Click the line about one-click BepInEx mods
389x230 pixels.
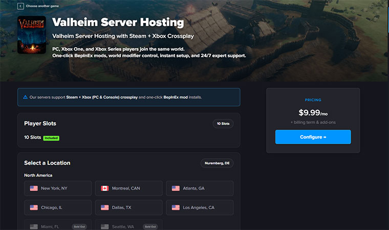point(149,56)
